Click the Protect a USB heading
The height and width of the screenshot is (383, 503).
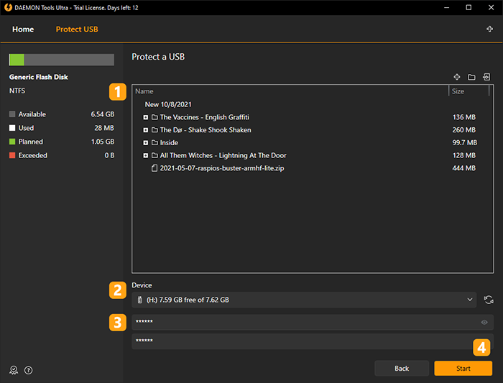click(x=158, y=57)
